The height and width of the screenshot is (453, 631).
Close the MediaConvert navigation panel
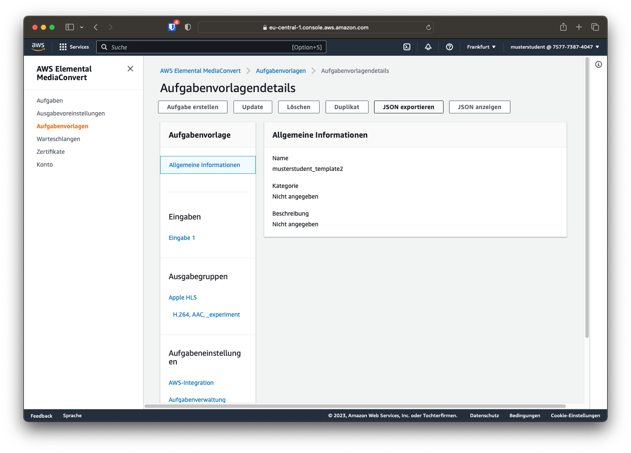point(130,69)
